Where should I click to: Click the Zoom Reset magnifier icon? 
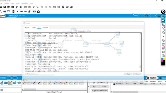click(x=46, y=7)
